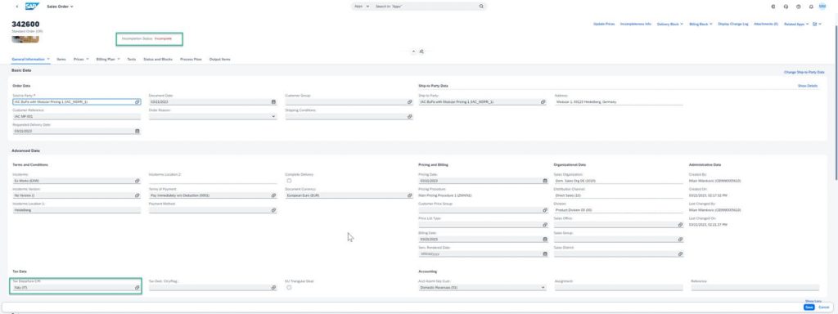Open the search scope dropdown
Image resolution: width=838 pixels, height=314 pixels.
[x=362, y=7]
